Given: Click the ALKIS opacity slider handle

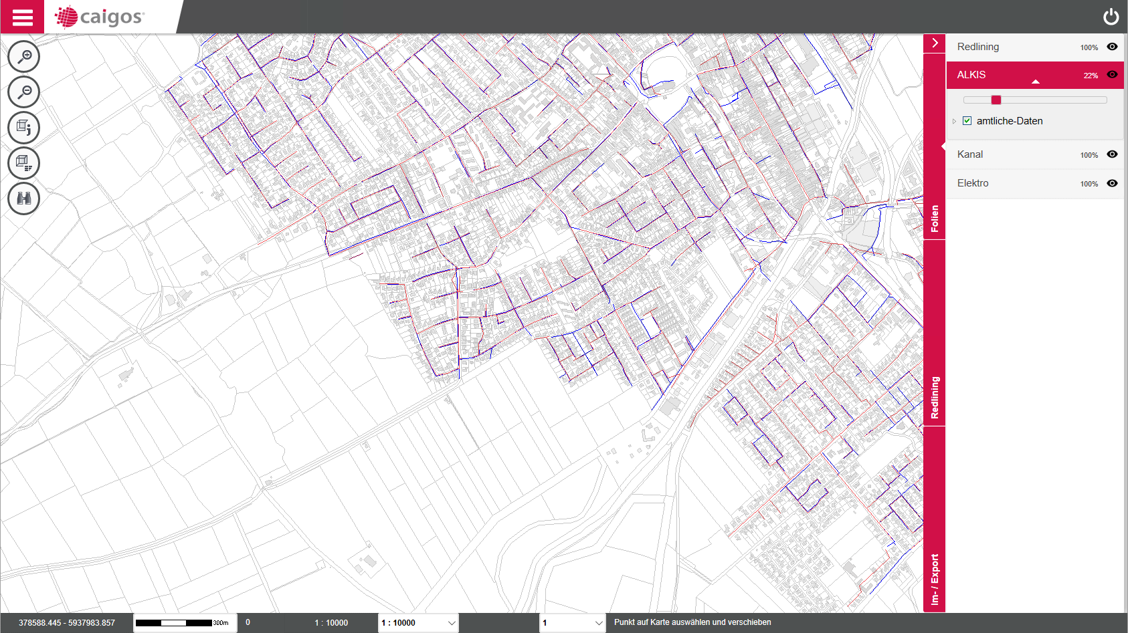Looking at the screenshot, I should tap(996, 100).
